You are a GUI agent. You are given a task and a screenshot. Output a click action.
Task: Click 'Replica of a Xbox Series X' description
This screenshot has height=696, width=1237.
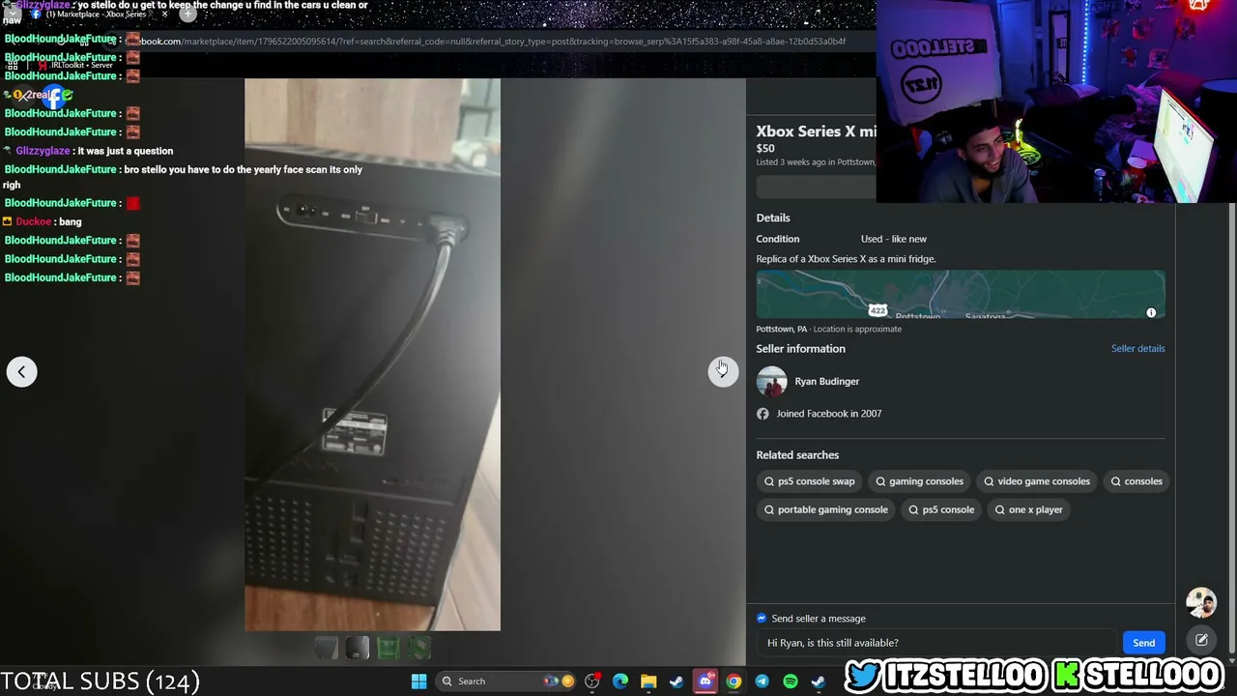click(846, 259)
